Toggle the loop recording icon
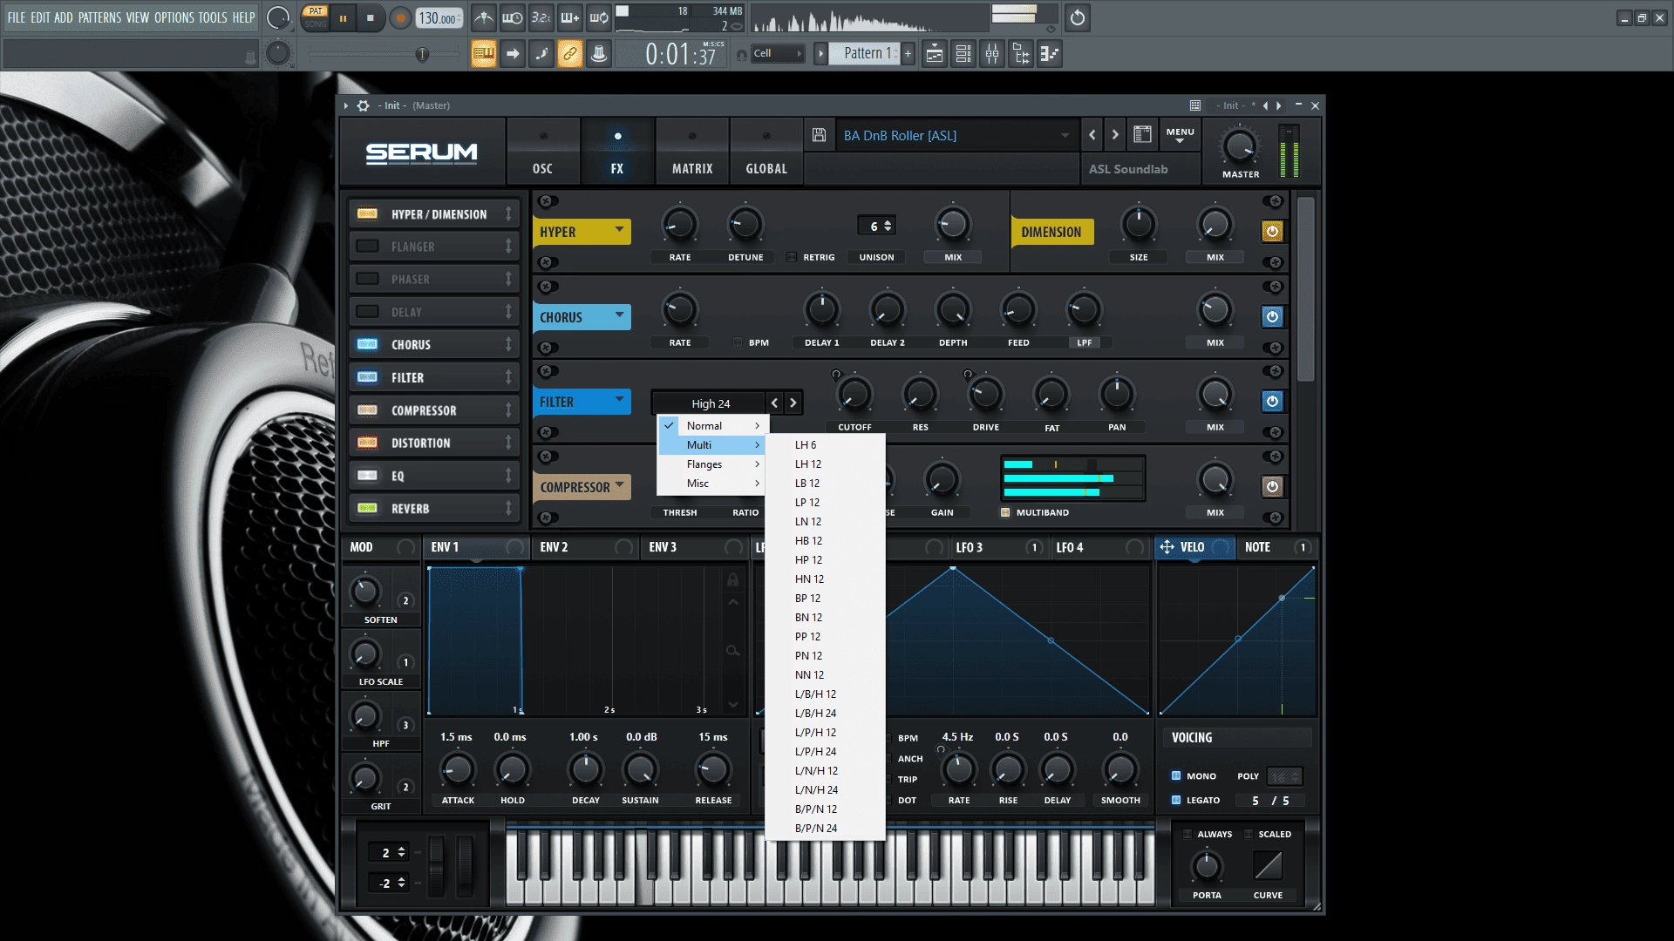 point(599,17)
